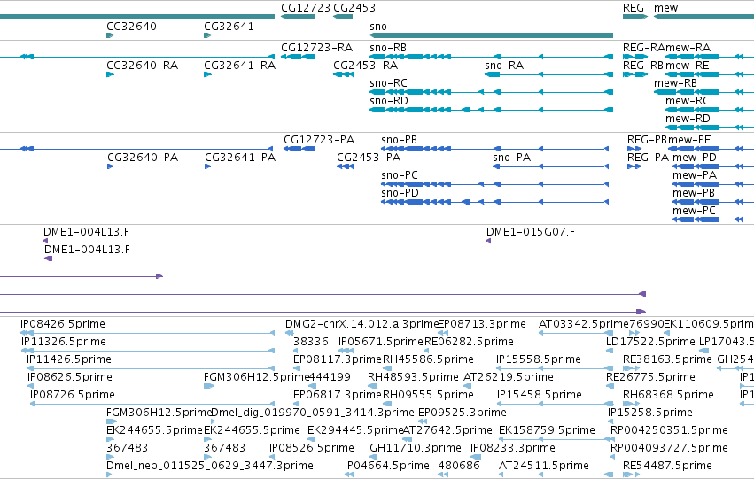Click the EP08713.3prime label
The image size is (754, 479).
[481, 324]
